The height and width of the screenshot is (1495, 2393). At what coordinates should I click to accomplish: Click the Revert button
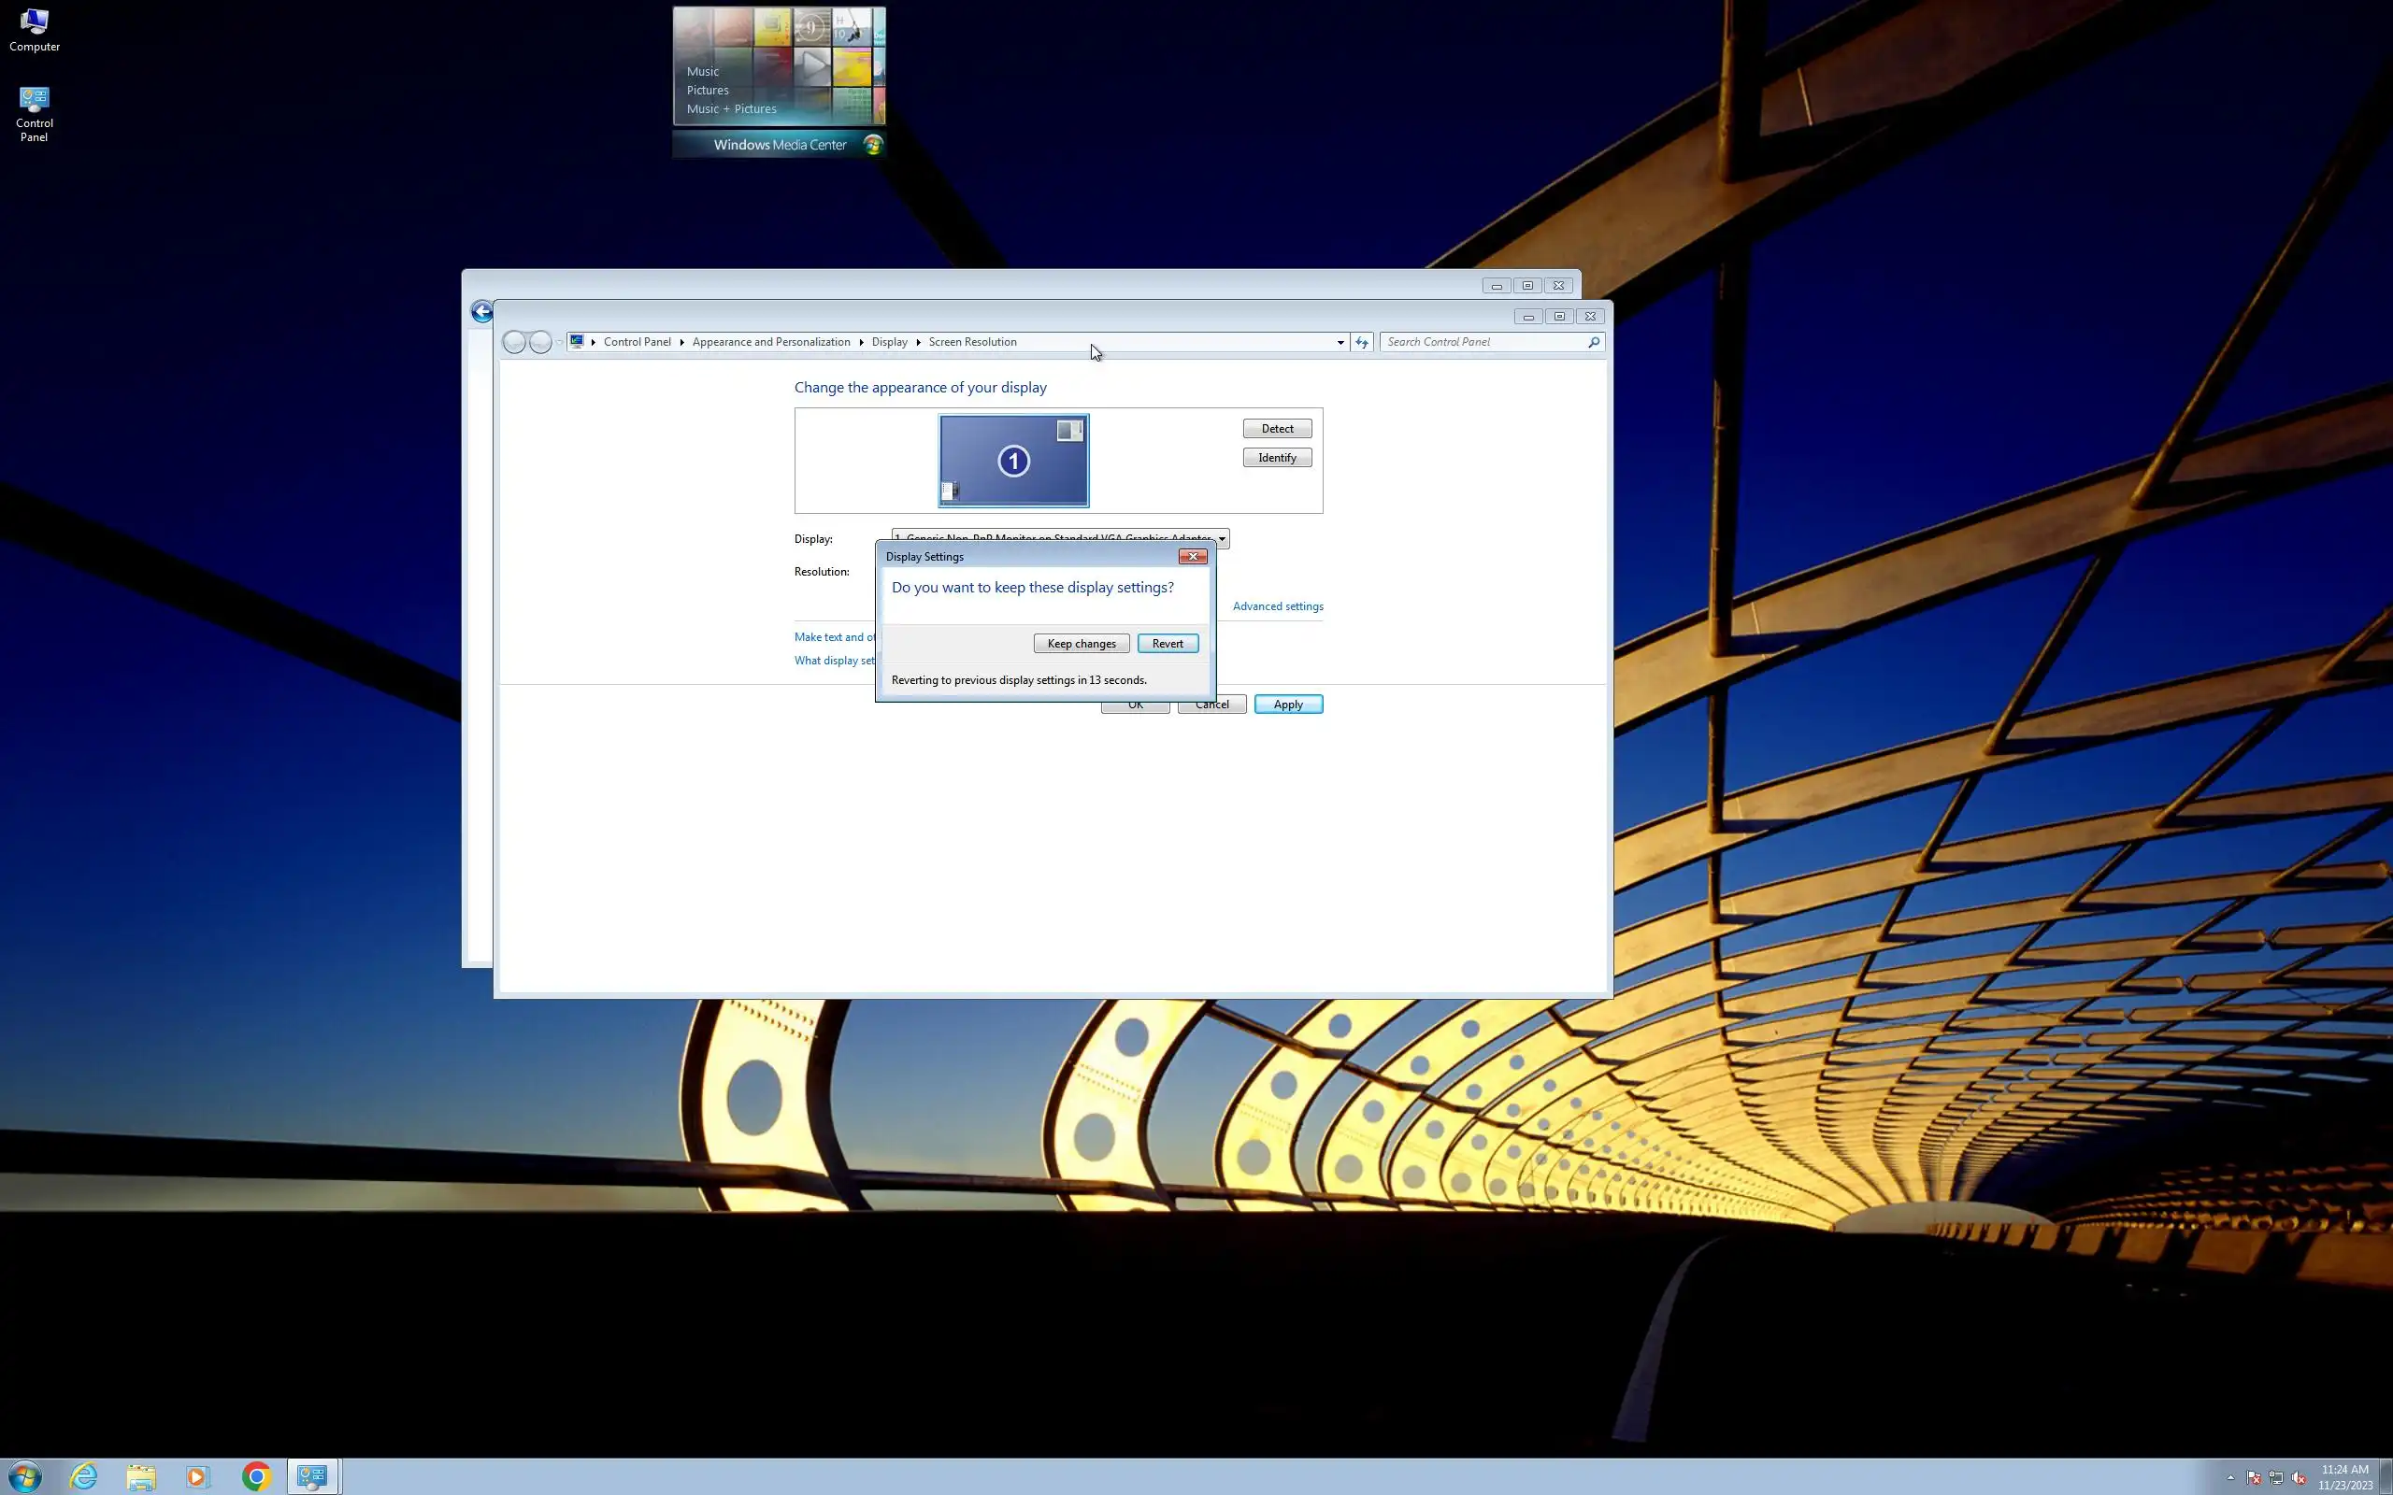[1167, 644]
